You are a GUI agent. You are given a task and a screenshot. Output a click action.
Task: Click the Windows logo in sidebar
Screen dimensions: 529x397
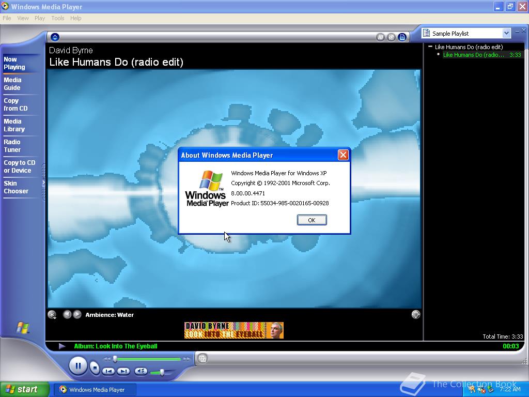(23, 327)
